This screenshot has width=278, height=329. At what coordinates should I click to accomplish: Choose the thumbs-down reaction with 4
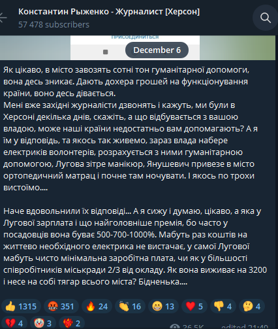[223, 306]
